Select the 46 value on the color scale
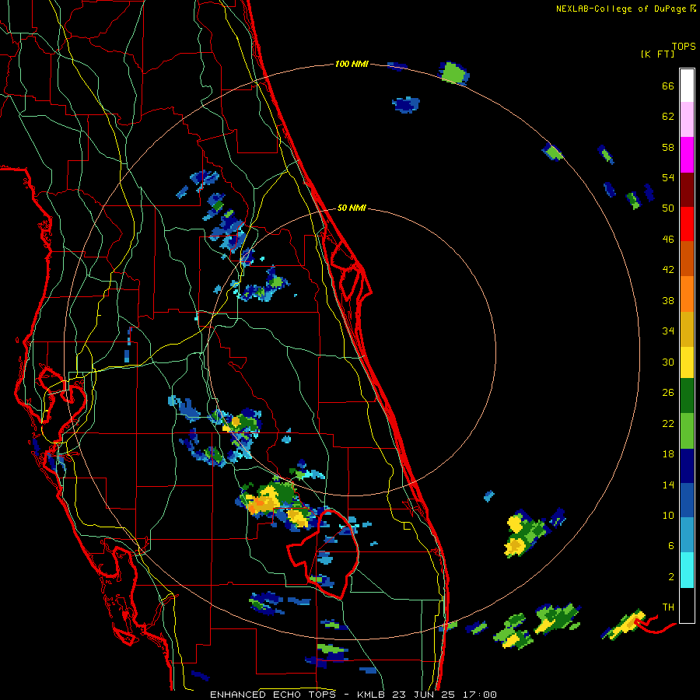Image resolution: width=700 pixels, height=700 pixels. pyautogui.click(x=668, y=239)
